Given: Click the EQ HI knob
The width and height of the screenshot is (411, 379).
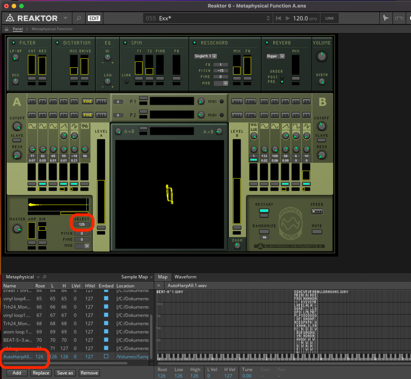Looking at the screenshot, I should pos(107,57).
